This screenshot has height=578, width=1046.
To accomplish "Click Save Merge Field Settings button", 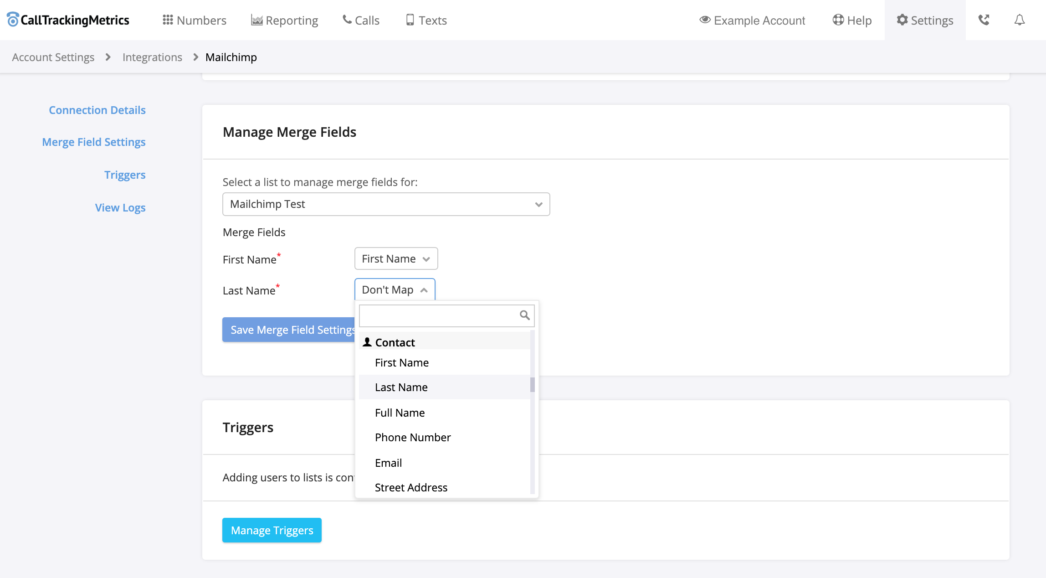I will point(289,330).
